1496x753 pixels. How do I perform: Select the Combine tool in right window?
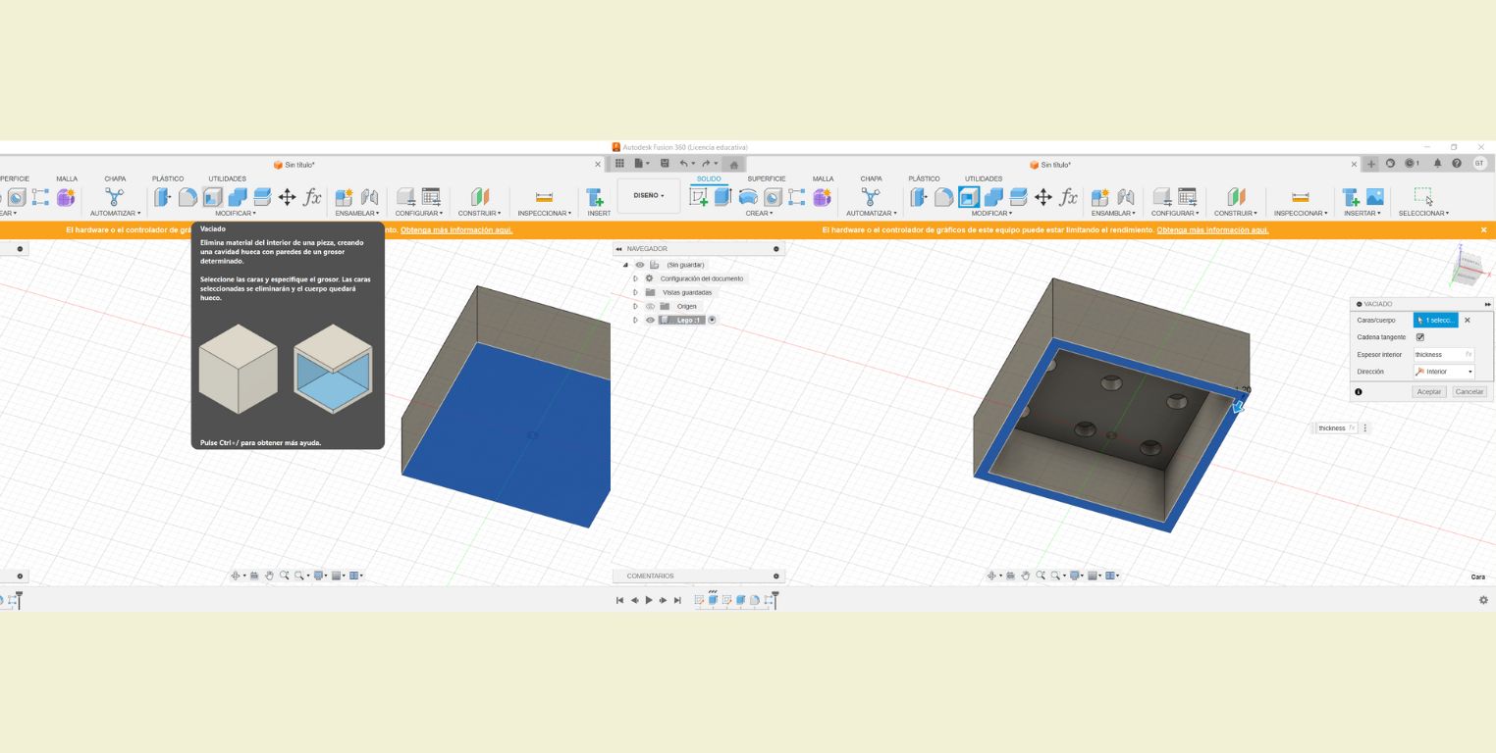coord(993,197)
